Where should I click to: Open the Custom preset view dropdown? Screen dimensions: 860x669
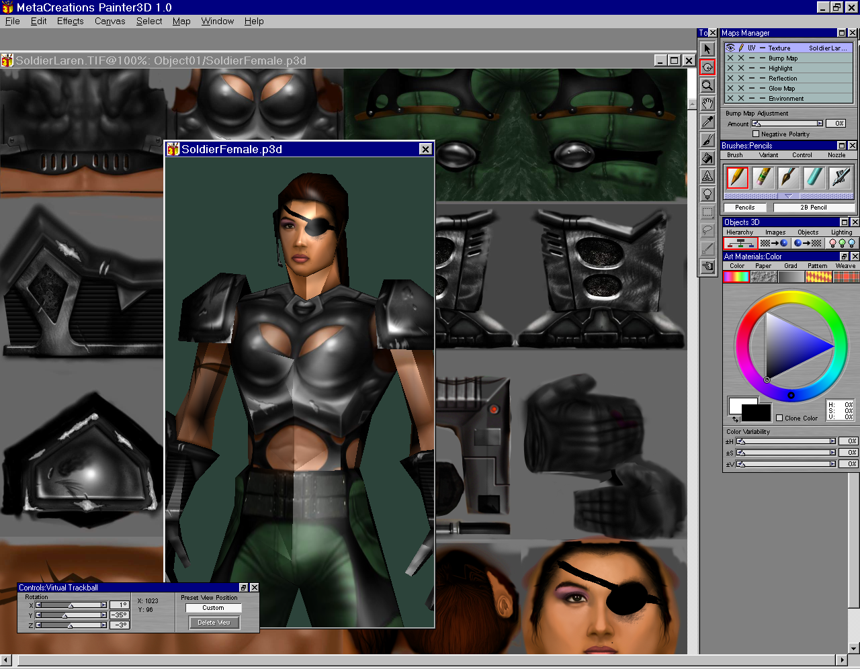pyautogui.click(x=213, y=608)
